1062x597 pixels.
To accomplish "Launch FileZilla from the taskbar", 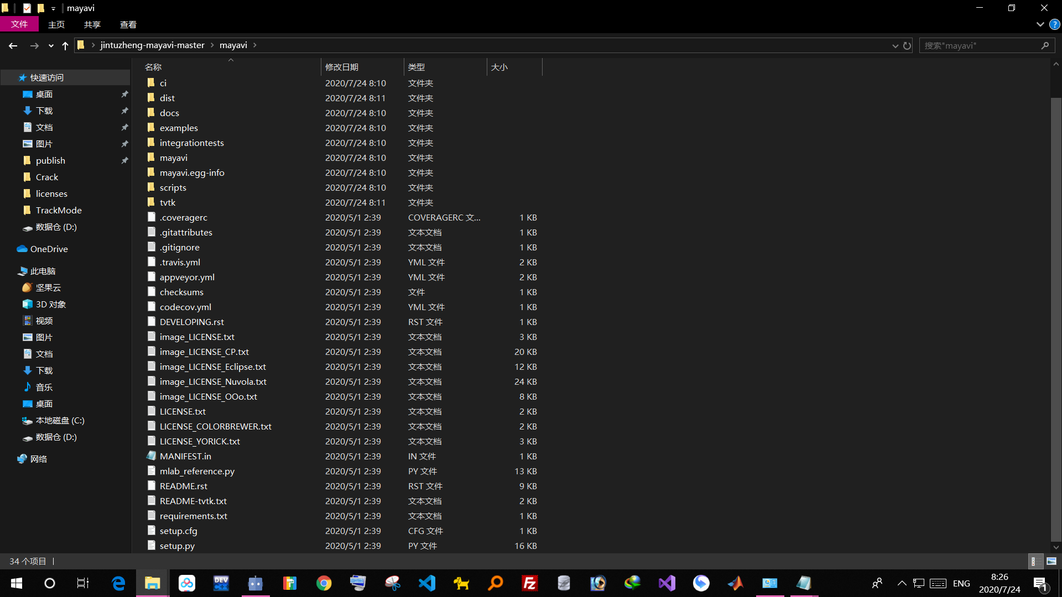I will point(529,583).
